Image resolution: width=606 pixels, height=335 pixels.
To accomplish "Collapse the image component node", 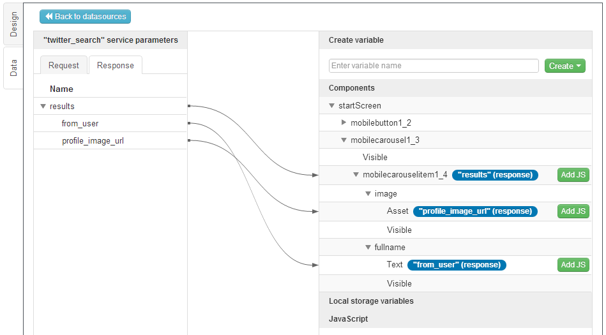I will [x=368, y=194].
